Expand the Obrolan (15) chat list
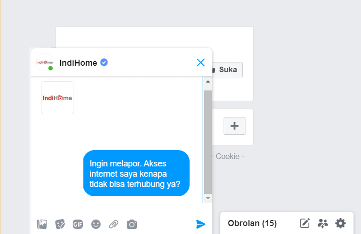The height and width of the screenshot is (234, 361). tap(252, 223)
